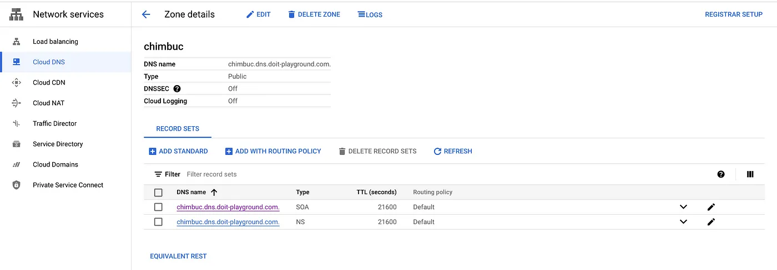Click the Load balancing sidebar icon
Screen dimensions: 777x270
17,41
